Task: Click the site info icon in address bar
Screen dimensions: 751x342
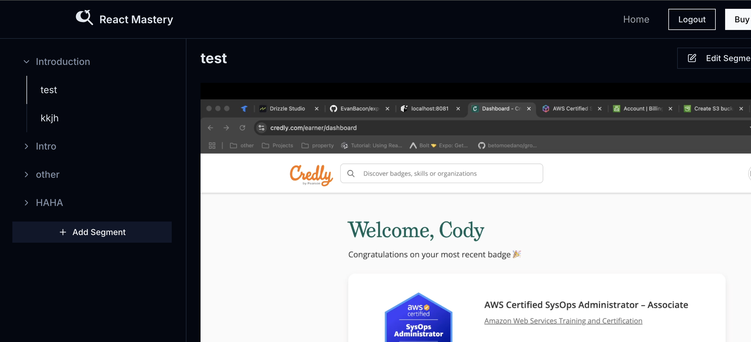Action: pos(261,128)
